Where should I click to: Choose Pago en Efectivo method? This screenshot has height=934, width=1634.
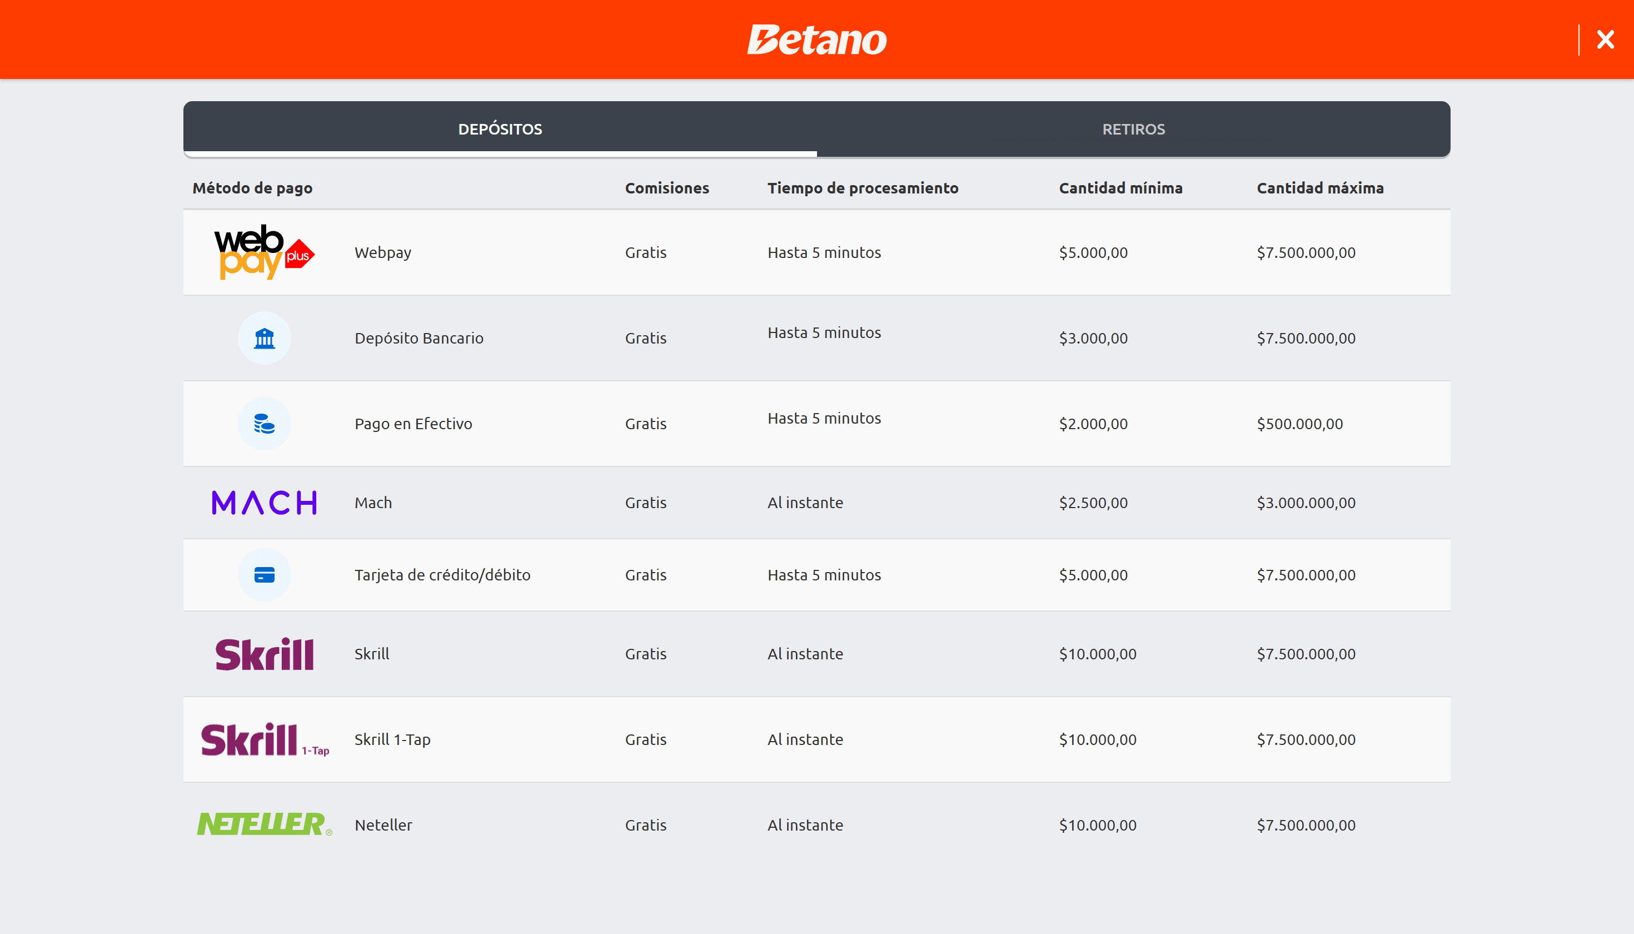413,424
